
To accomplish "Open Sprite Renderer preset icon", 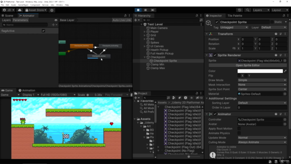I will (x=281, y=55).
